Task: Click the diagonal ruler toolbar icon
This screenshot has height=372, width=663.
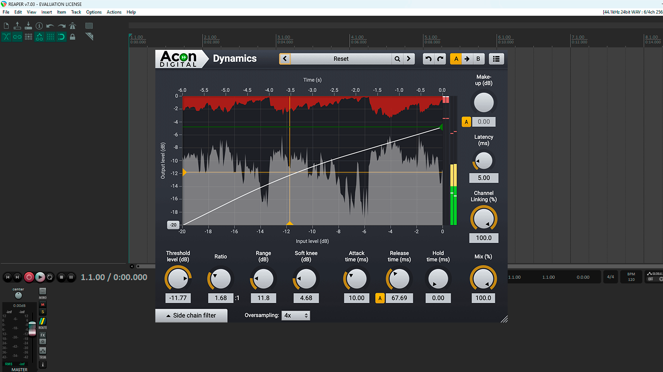Action: coord(89,37)
